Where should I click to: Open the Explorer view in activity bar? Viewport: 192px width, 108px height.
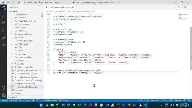4,8
